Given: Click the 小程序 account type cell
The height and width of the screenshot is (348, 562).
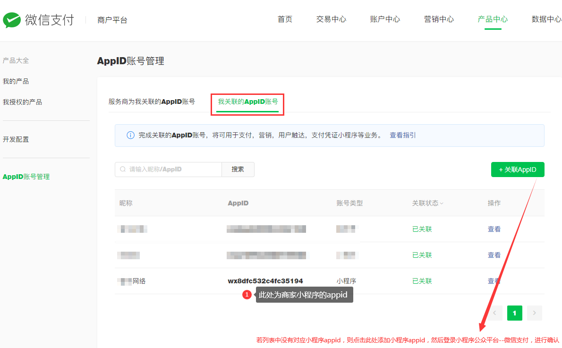Looking at the screenshot, I should [x=346, y=281].
